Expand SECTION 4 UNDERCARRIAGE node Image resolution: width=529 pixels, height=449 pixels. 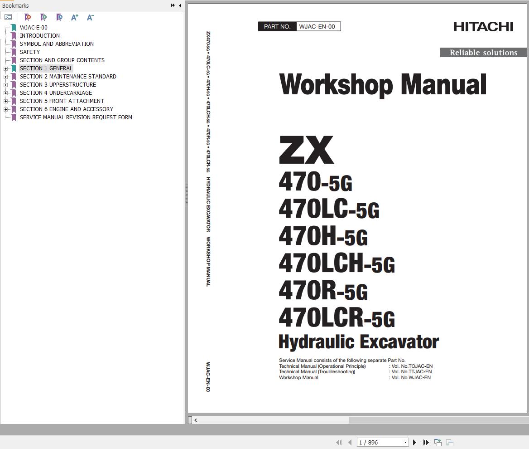5,93
